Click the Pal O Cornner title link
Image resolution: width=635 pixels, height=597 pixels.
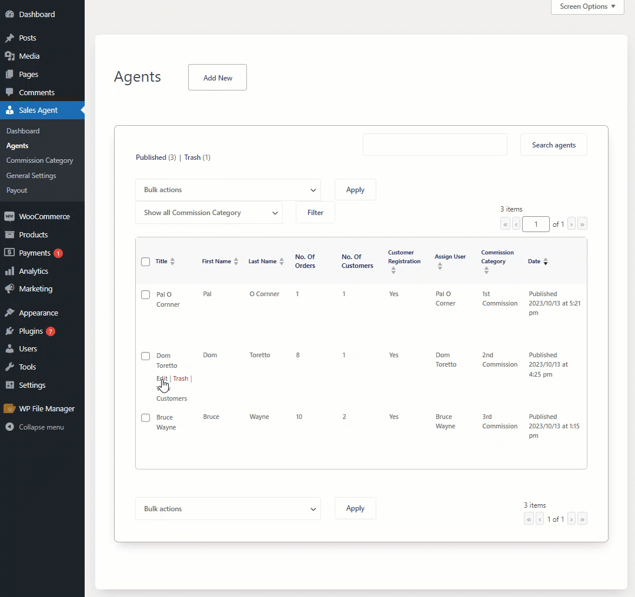click(x=168, y=300)
